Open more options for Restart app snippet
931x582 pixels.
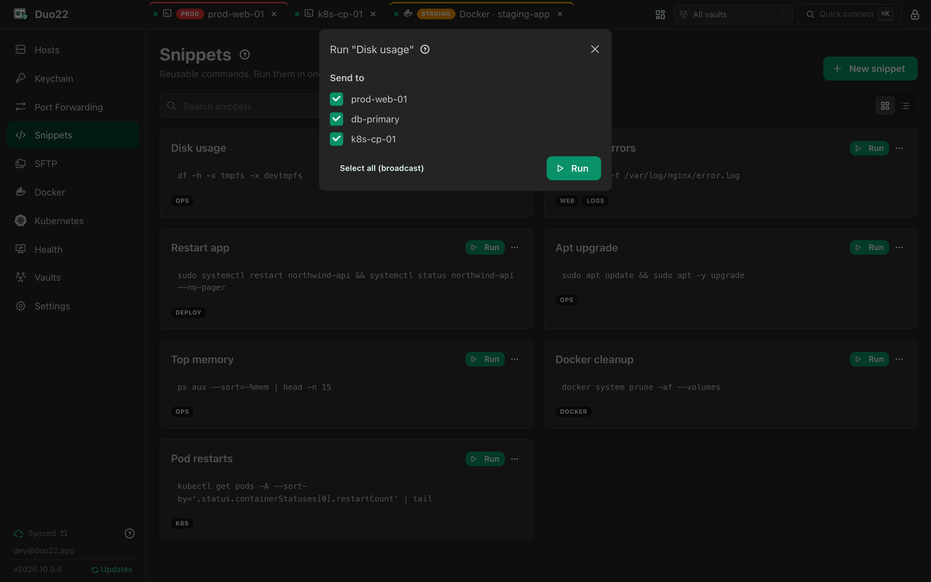(x=515, y=247)
